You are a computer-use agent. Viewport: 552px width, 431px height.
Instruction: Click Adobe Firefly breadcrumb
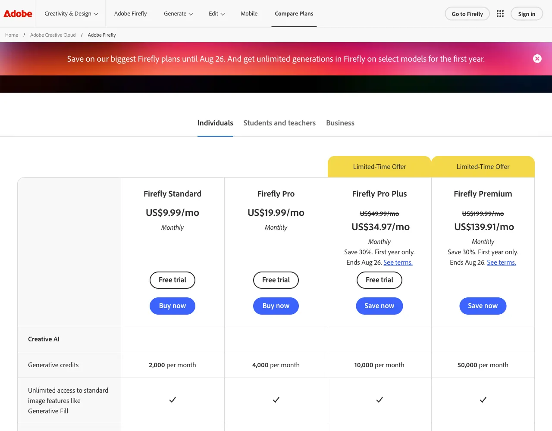click(x=102, y=35)
